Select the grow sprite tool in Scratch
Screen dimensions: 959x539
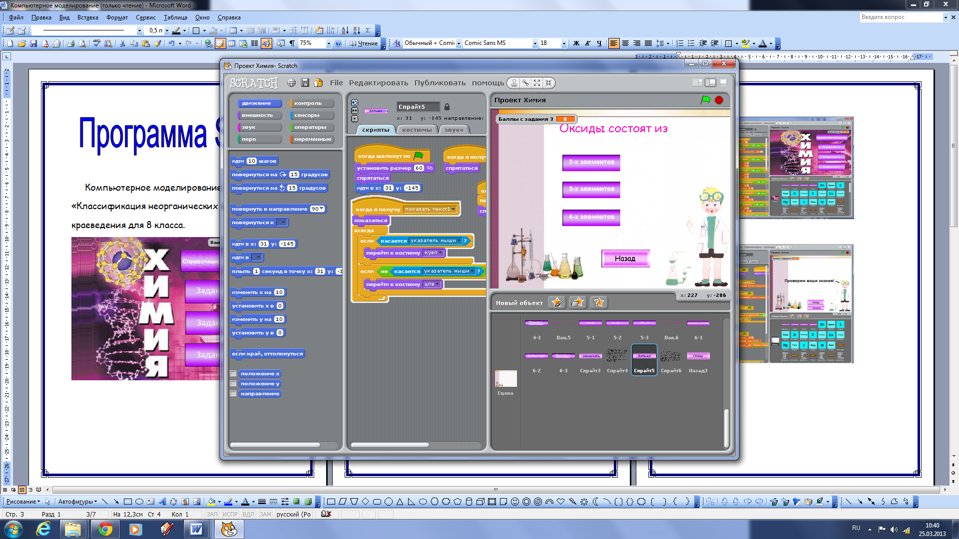coord(537,83)
